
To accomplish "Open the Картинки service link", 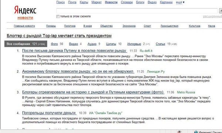I will coord(166,2).
